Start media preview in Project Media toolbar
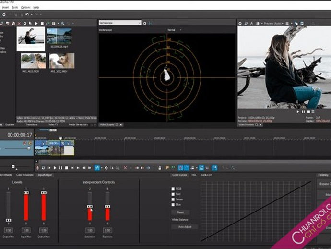 pos(36,23)
